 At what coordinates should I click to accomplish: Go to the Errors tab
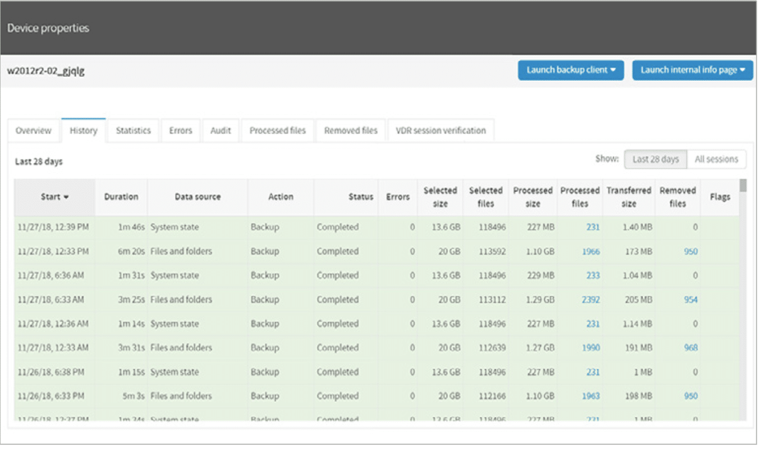coord(180,131)
